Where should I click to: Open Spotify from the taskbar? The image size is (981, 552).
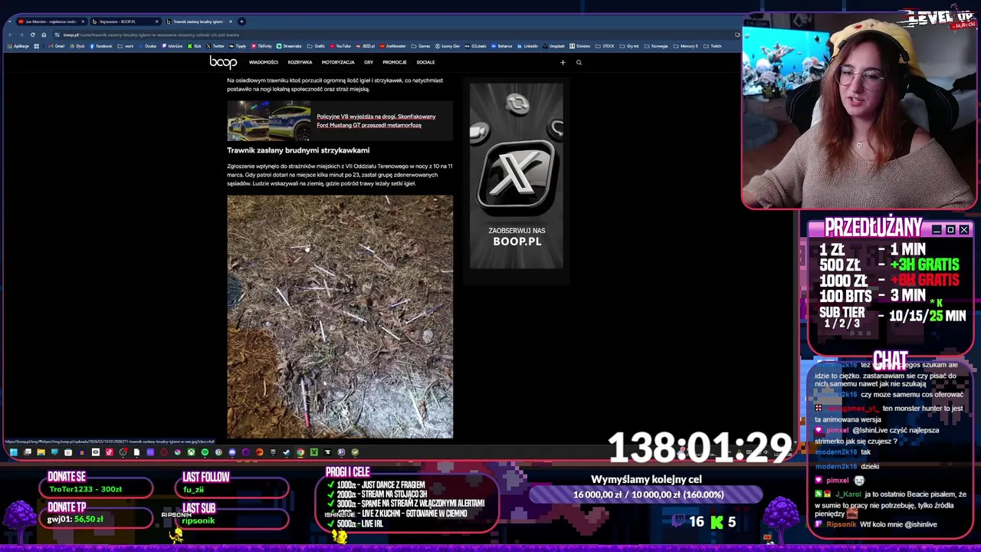pyautogui.click(x=205, y=452)
